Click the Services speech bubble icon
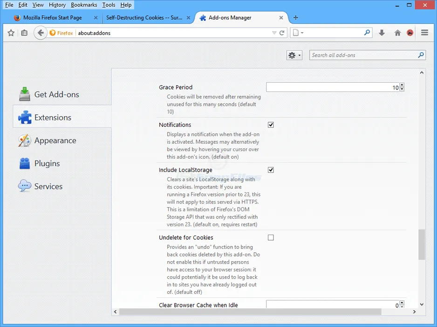437x327 pixels. 25,186
